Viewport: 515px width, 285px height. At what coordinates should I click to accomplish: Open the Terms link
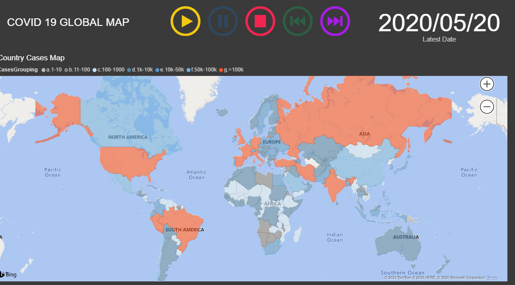[x=492, y=278]
